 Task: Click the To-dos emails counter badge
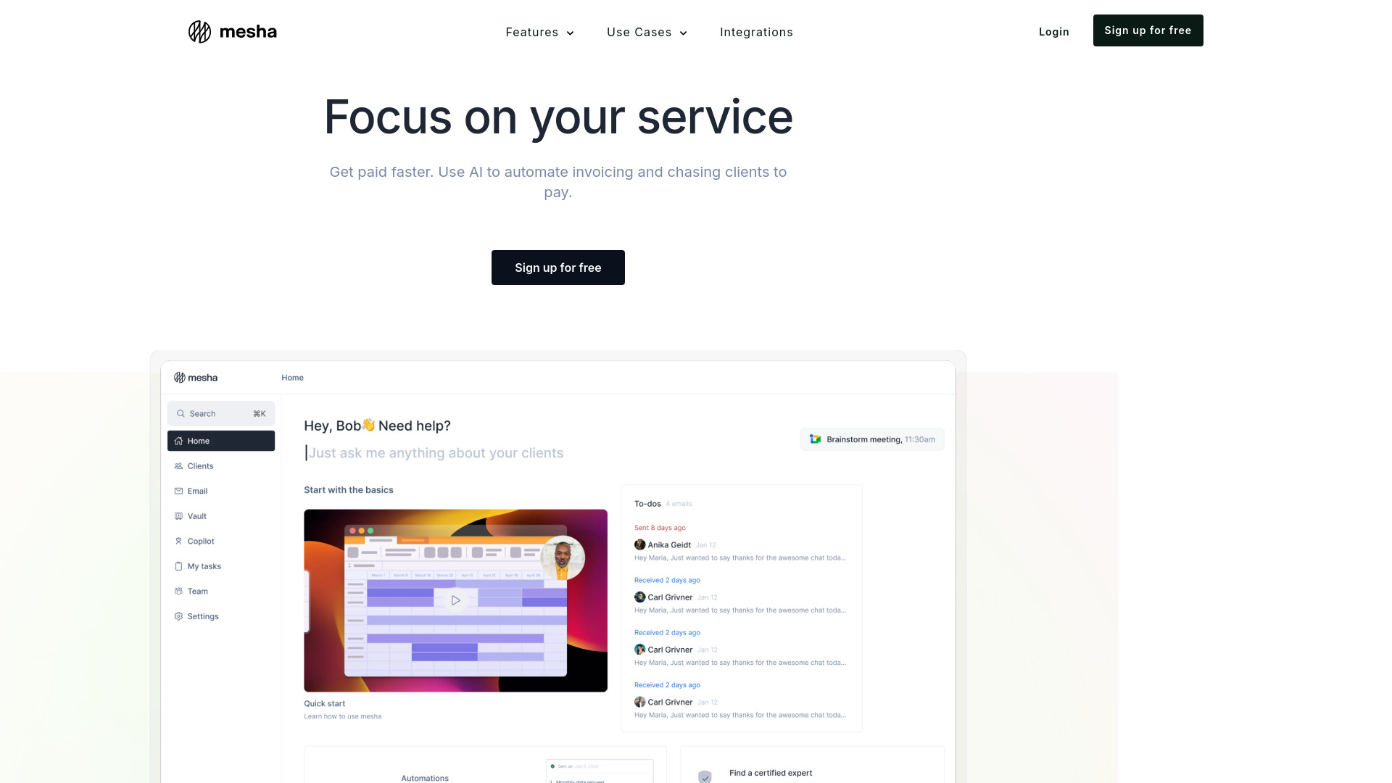click(x=679, y=504)
